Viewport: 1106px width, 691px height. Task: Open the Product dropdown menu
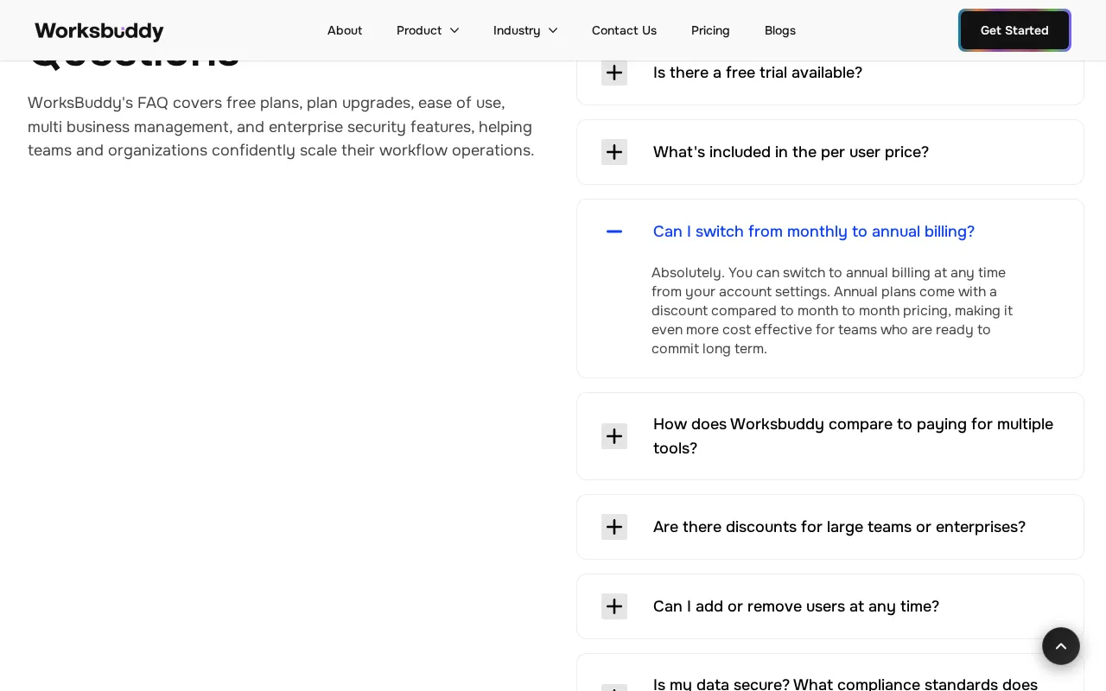pos(428,30)
